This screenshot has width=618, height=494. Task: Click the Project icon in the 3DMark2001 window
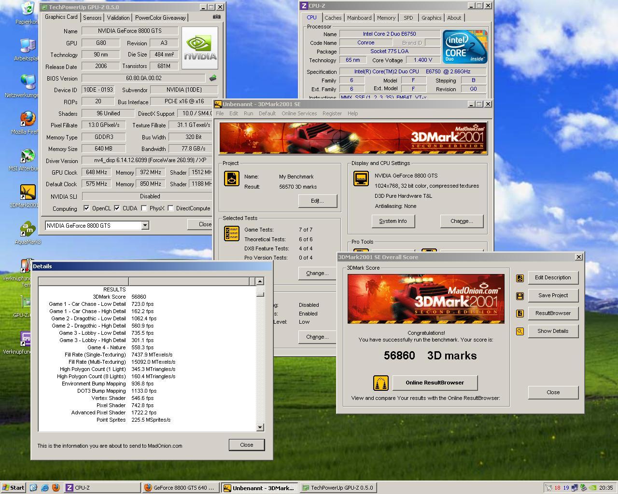[x=232, y=178]
